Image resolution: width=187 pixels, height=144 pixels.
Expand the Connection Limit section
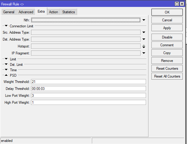point(6,26)
